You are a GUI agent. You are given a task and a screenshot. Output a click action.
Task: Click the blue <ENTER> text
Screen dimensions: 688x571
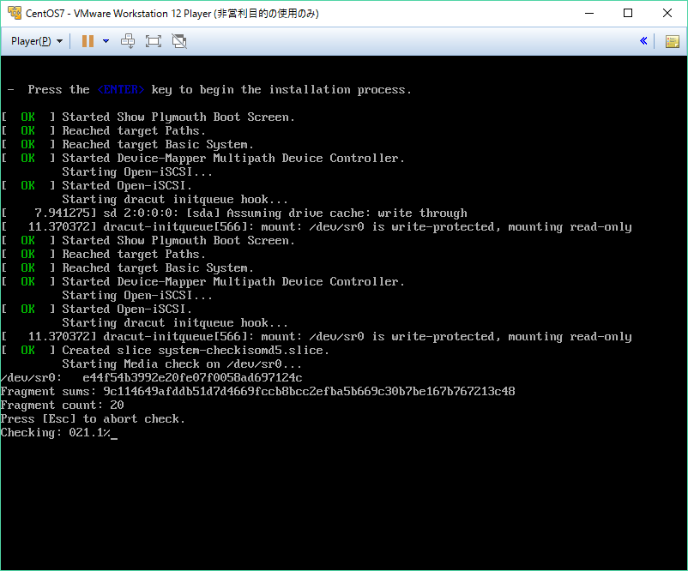click(x=121, y=89)
